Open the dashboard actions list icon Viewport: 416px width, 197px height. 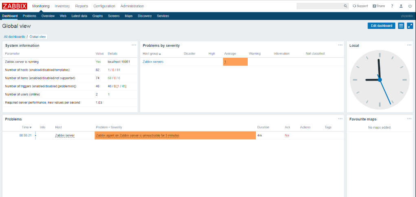(401, 26)
